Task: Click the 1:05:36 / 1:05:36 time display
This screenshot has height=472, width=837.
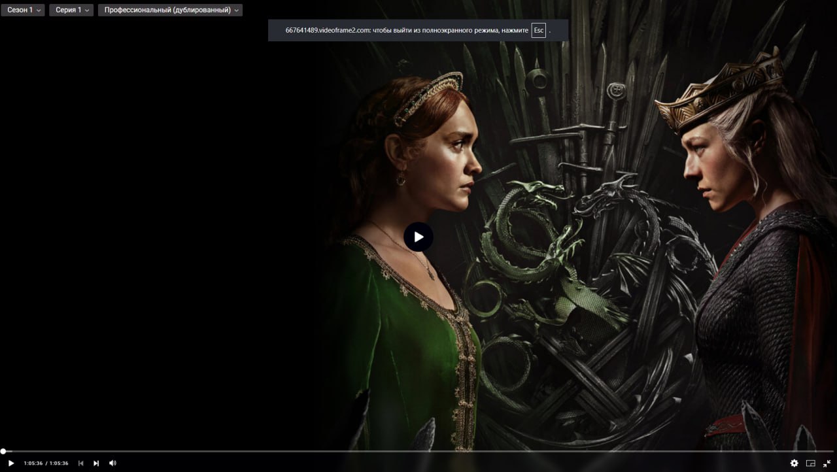Action: point(46,463)
